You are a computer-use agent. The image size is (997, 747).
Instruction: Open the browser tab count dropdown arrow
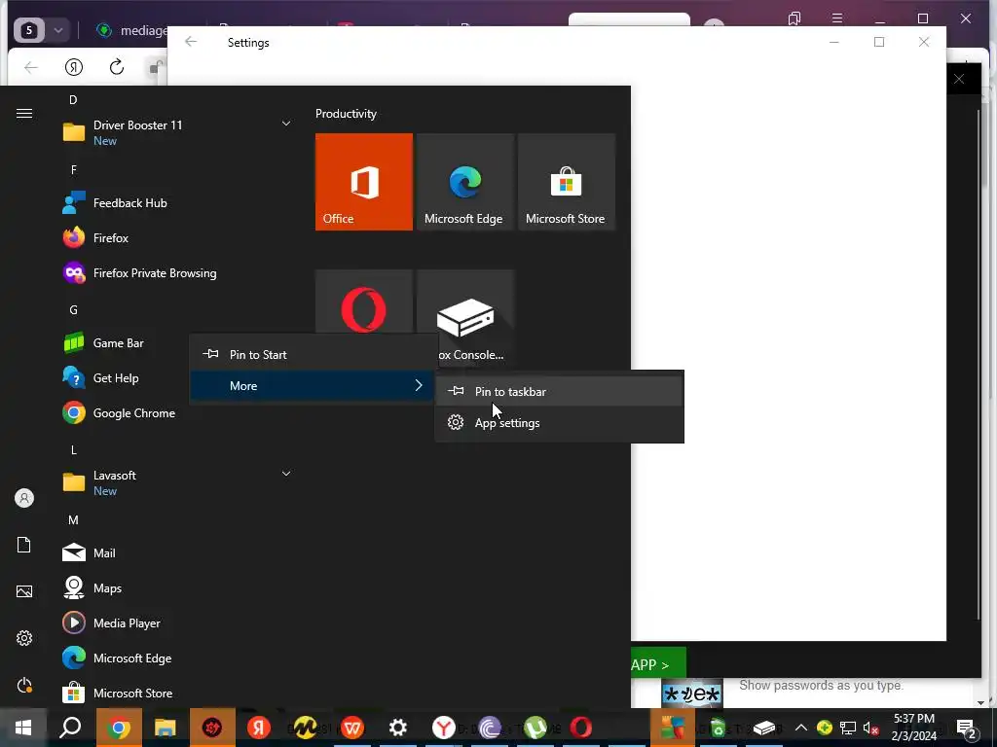point(58,30)
